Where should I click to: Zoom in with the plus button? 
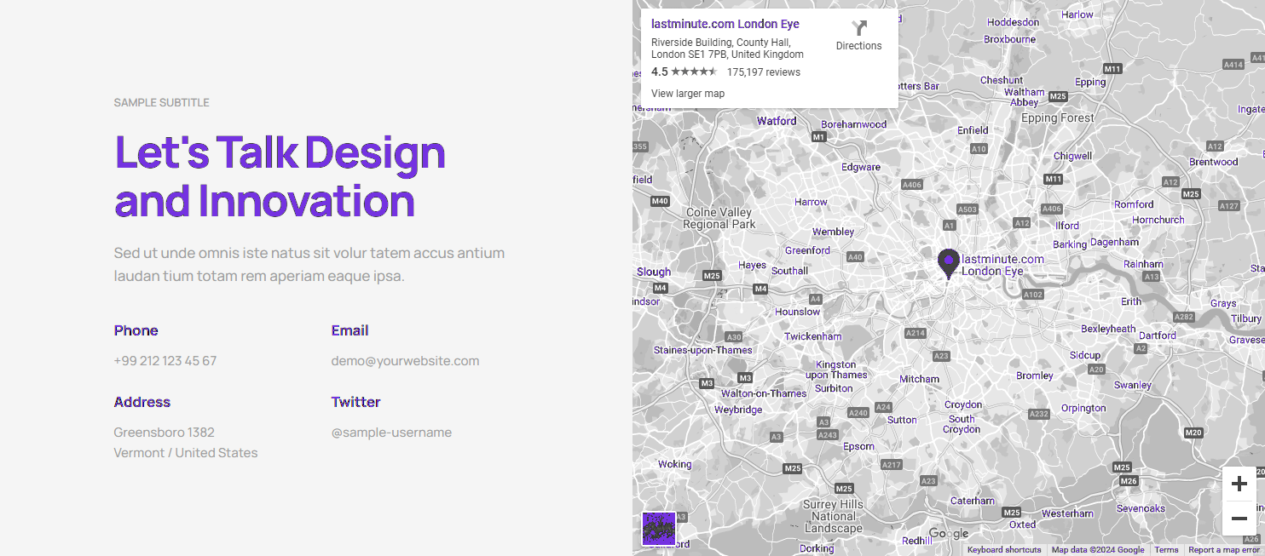(x=1239, y=484)
